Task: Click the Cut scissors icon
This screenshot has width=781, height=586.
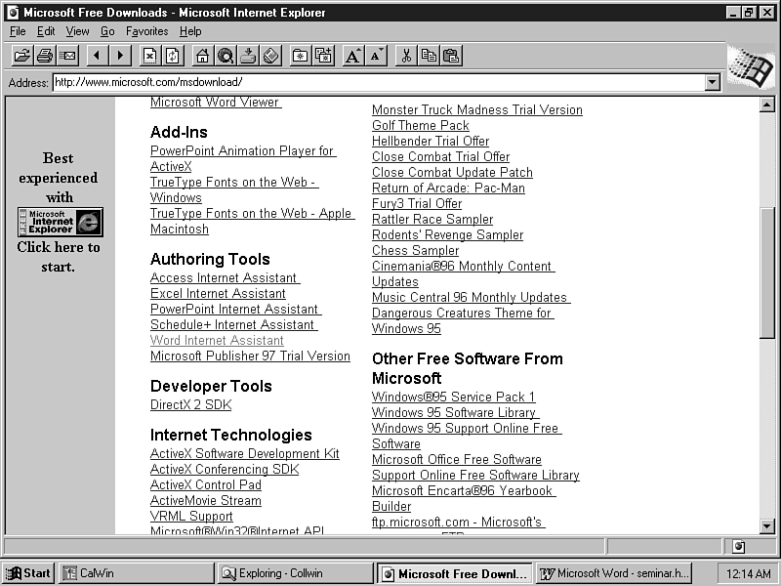Action: (406, 56)
